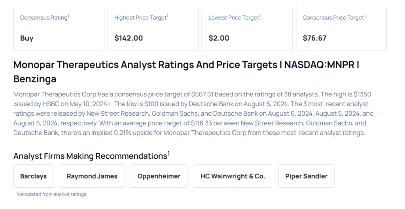Select the $142.00 highest target value

point(129,38)
